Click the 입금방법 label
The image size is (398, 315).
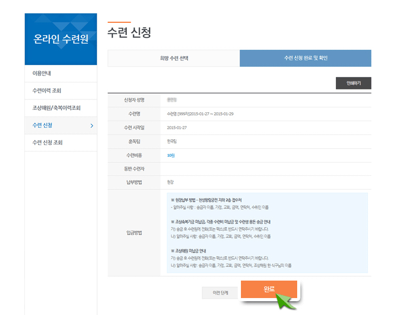(134, 233)
